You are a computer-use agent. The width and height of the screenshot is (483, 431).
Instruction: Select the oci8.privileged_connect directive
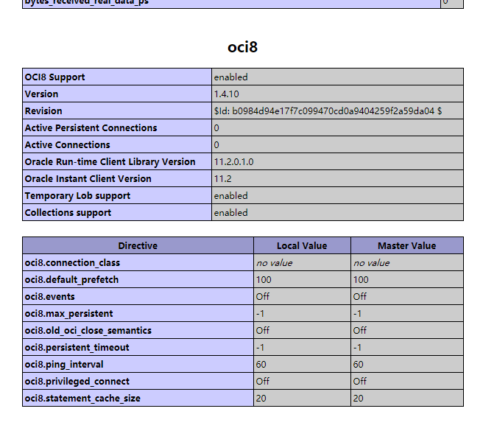(77, 382)
